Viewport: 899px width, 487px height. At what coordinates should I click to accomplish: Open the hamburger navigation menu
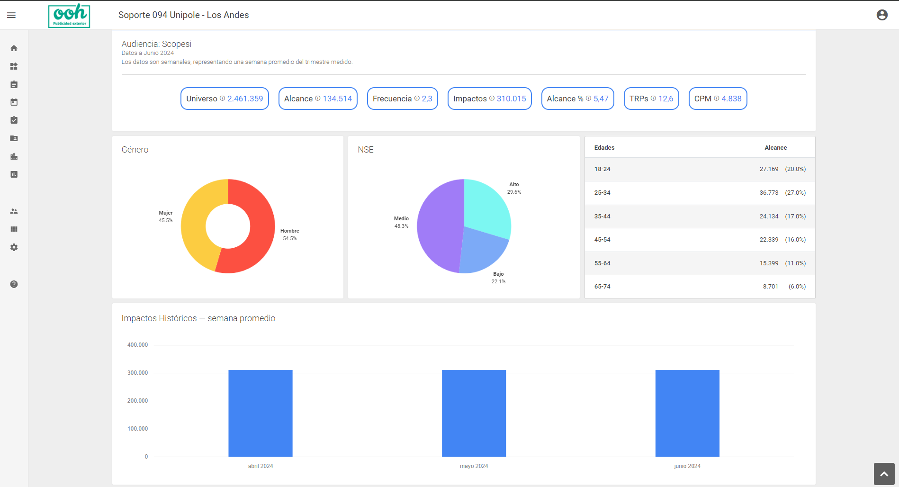click(x=11, y=15)
